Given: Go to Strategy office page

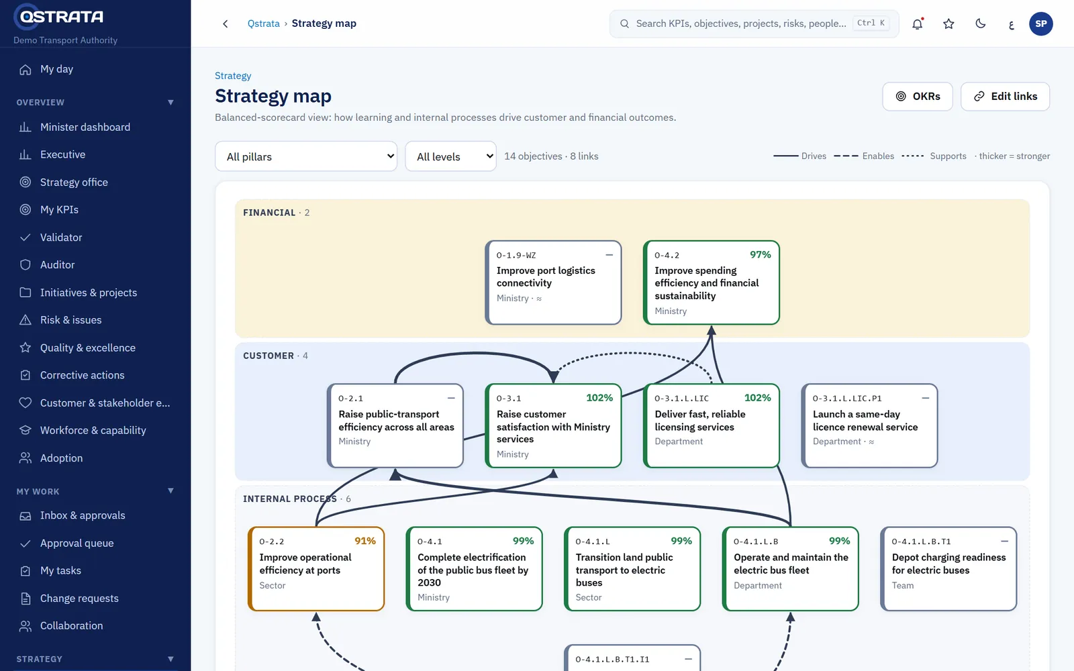Looking at the screenshot, I should click(95, 182).
